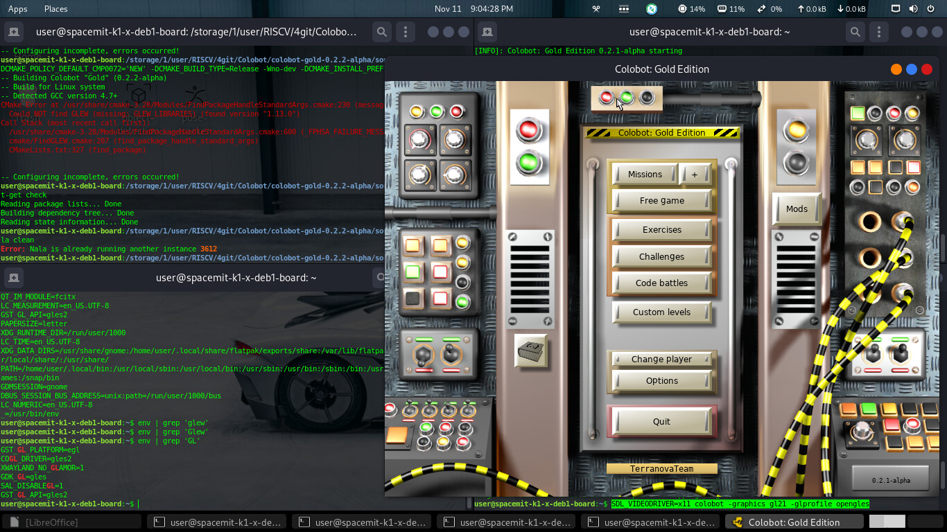This screenshot has width=947, height=532.
Task: Open the Apps menu in top panel
Action: (x=18, y=9)
